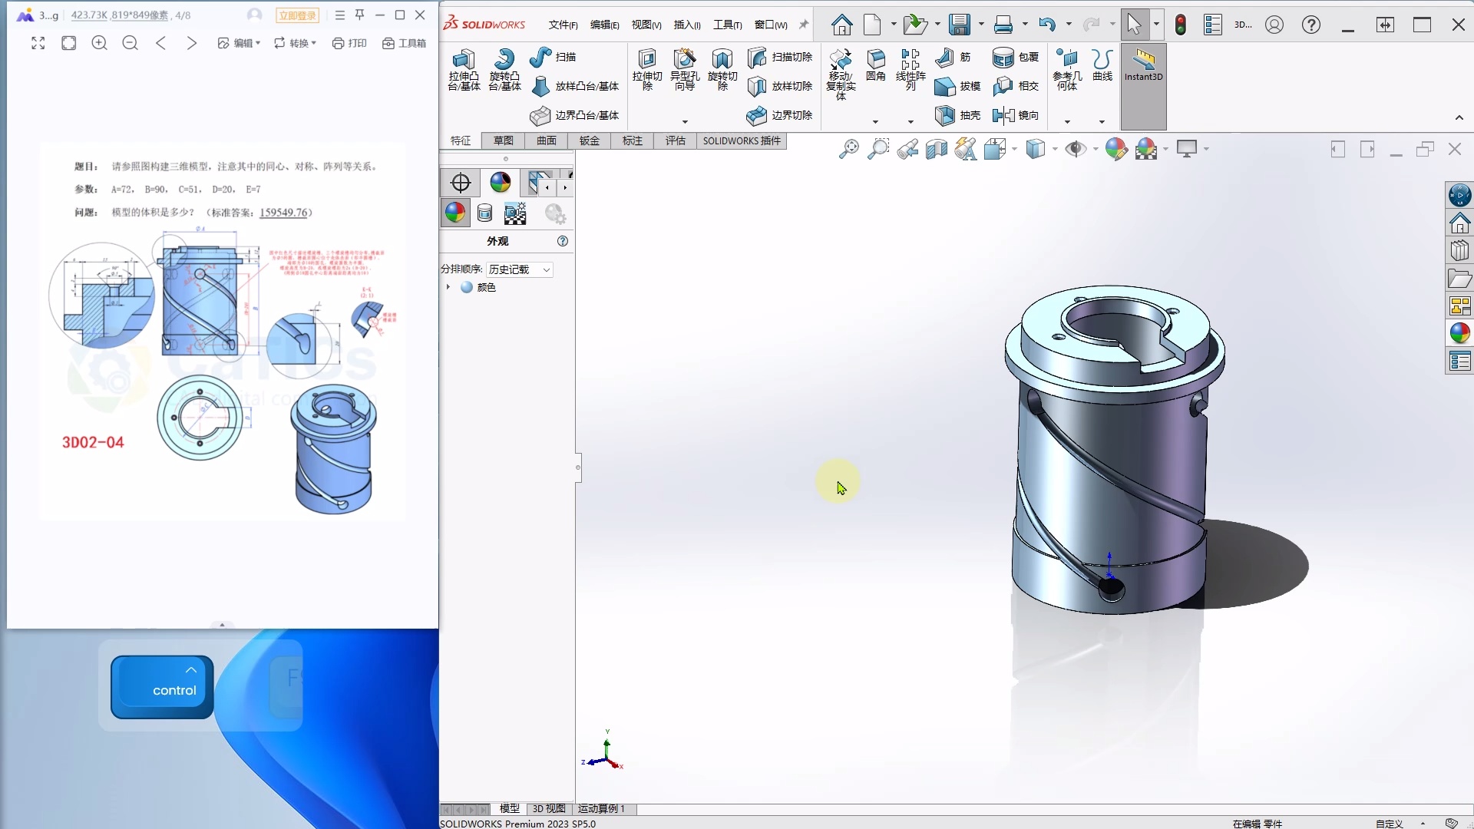Open the 异型孔向导 (Hole Wizard) tool
Image resolution: width=1474 pixels, height=829 pixels.
click(685, 71)
